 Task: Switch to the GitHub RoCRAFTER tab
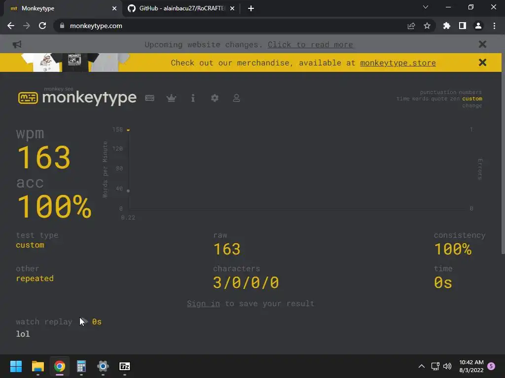181,8
